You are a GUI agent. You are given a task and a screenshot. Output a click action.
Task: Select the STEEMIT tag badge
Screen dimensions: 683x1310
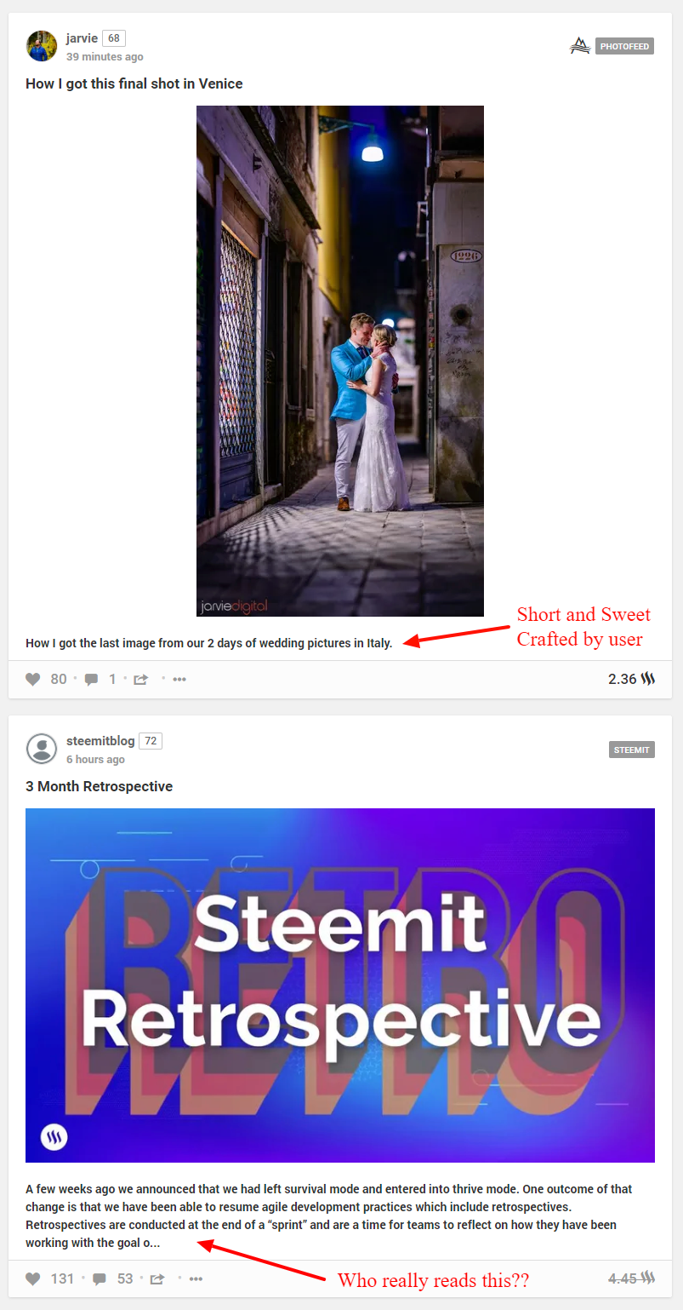point(632,750)
